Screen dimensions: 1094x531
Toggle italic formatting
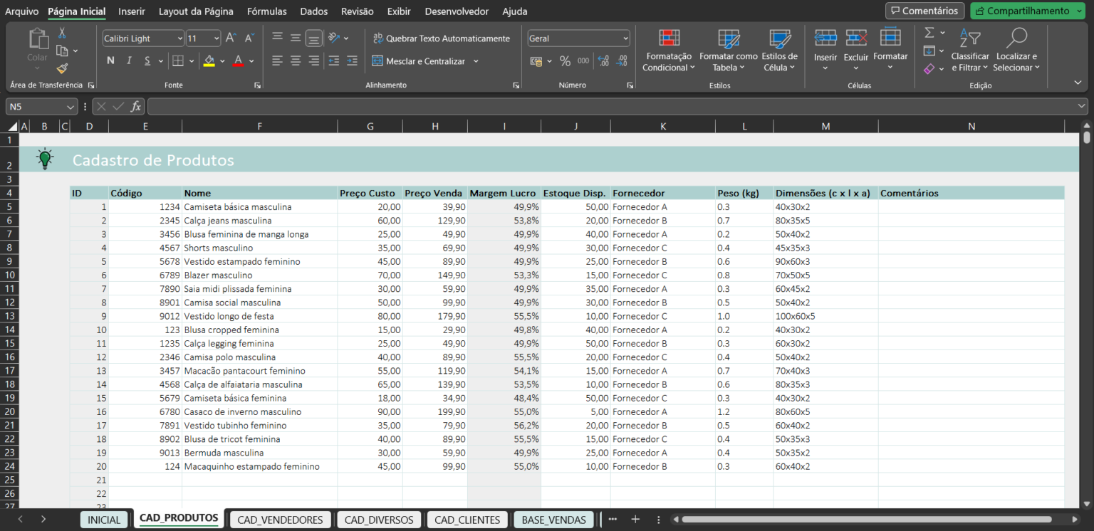coord(128,61)
